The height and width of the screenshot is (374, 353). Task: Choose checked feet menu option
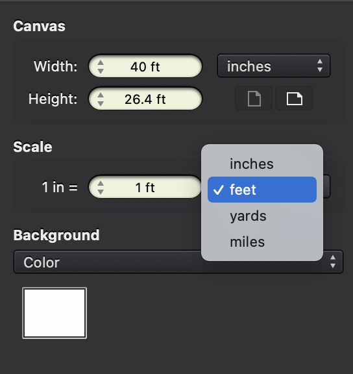coord(262,190)
